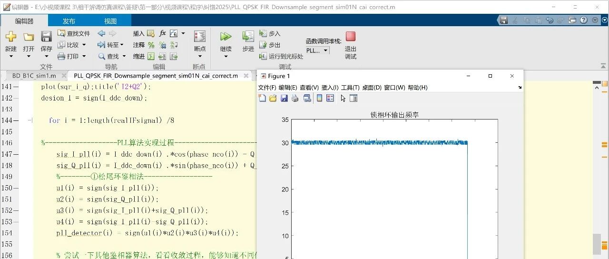This screenshot has width=609, height=259.
Task: Open 窗口(W) menu in Figure 1
Action: [394, 88]
